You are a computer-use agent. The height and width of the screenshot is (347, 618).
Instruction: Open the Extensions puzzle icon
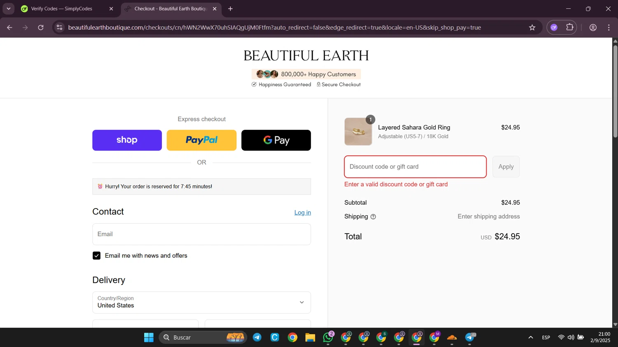coord(570,28)
